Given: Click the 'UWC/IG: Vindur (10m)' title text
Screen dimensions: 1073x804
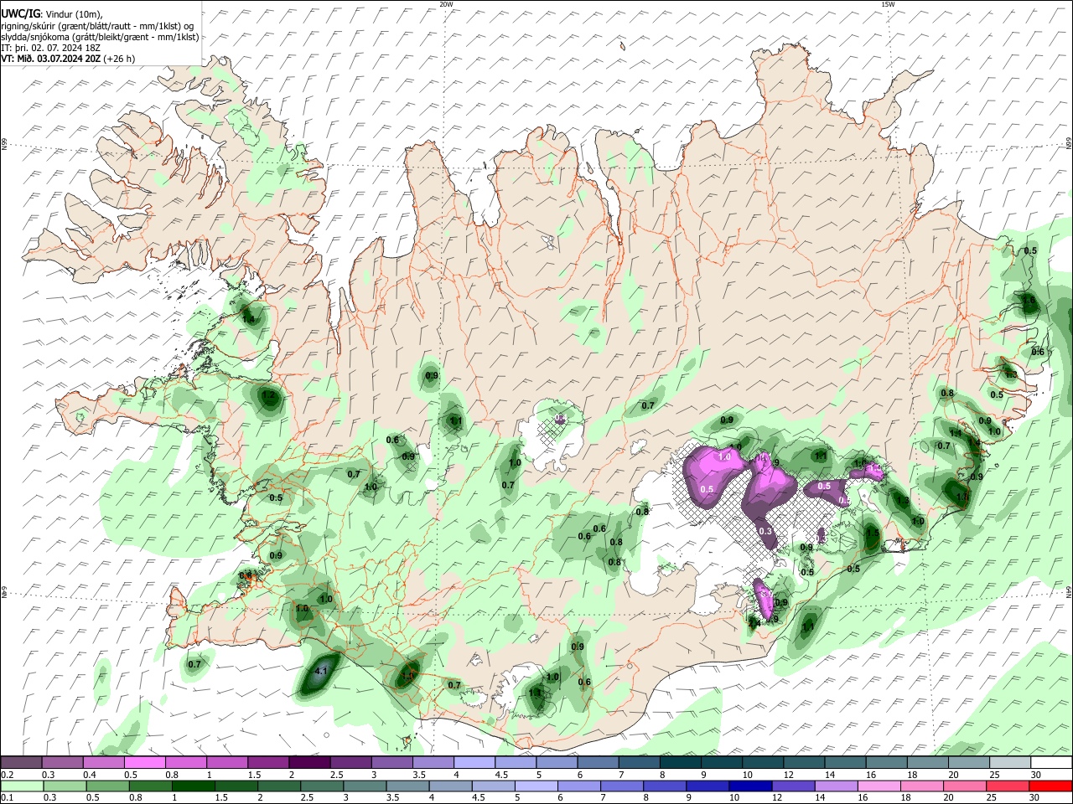Looking at the screenshot, I should 51,13.
